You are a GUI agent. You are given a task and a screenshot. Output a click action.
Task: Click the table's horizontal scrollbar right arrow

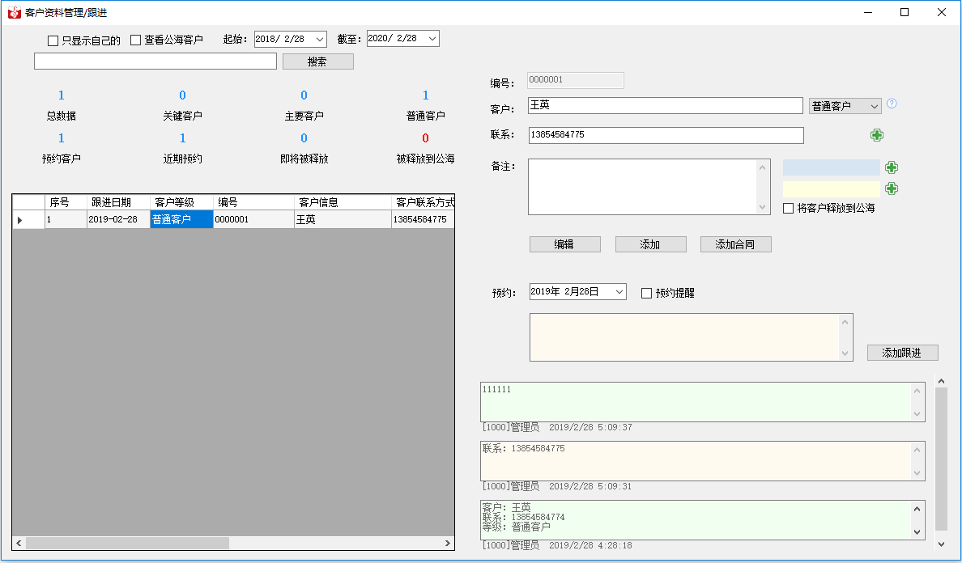click(x=448, y=544)
